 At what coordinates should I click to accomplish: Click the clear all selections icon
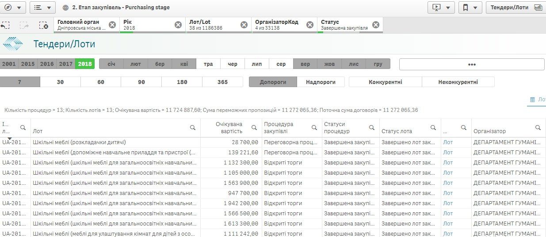[x=43, y=25]
